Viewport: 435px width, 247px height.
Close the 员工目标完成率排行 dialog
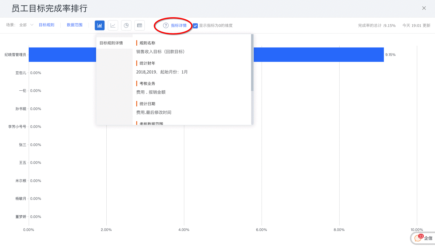tap(424, 8)
